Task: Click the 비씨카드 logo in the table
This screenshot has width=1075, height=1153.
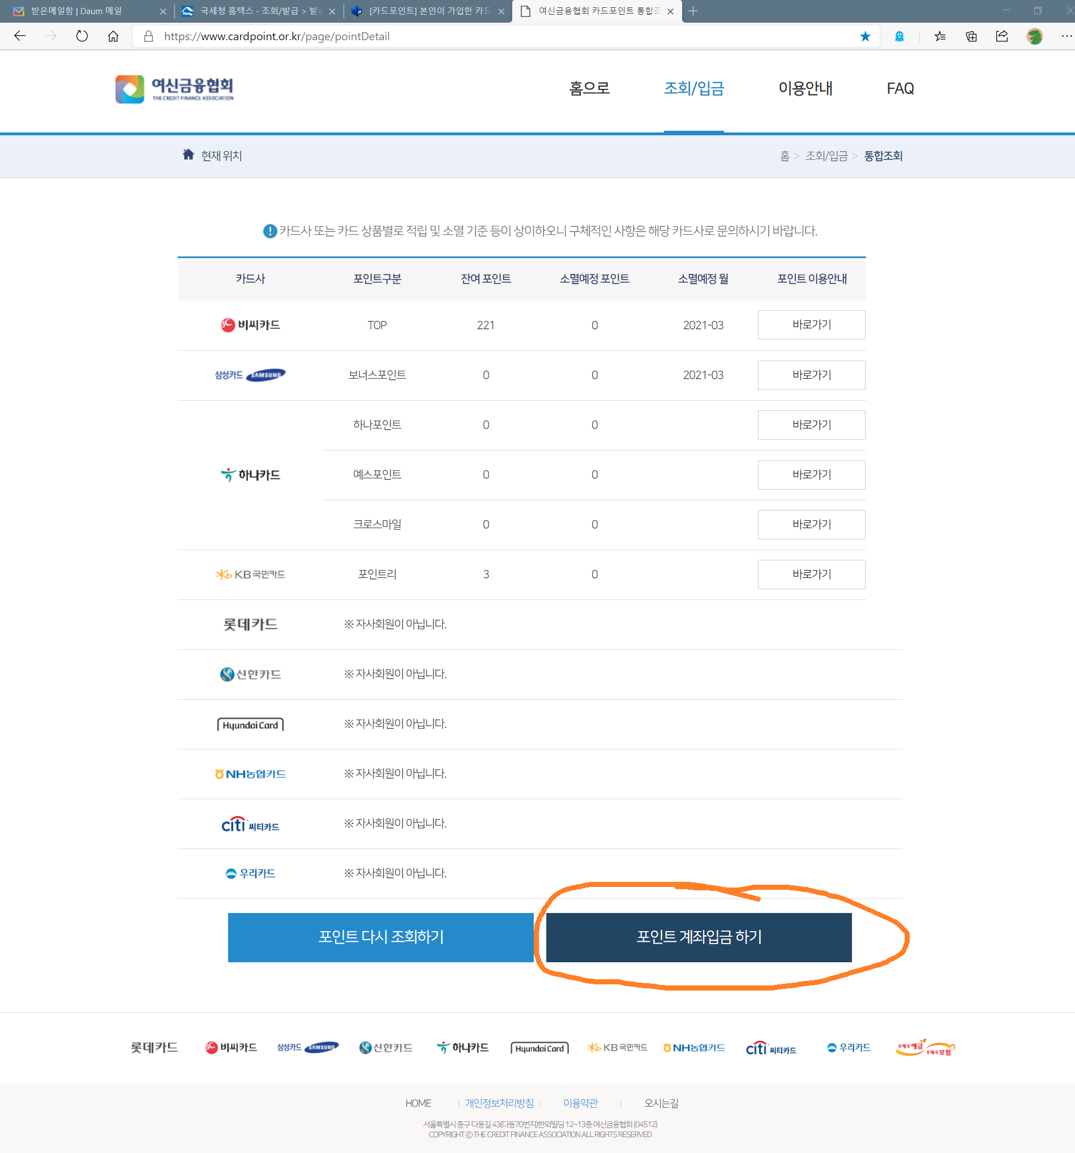Action: (250, 325)
